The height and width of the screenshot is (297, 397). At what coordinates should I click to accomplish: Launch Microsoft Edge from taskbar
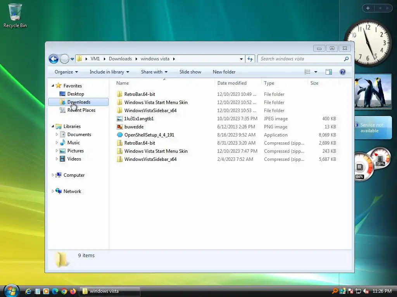[x=55, y=291]
